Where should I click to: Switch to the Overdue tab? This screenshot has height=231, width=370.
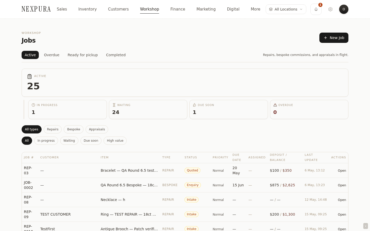pos(52,55)
